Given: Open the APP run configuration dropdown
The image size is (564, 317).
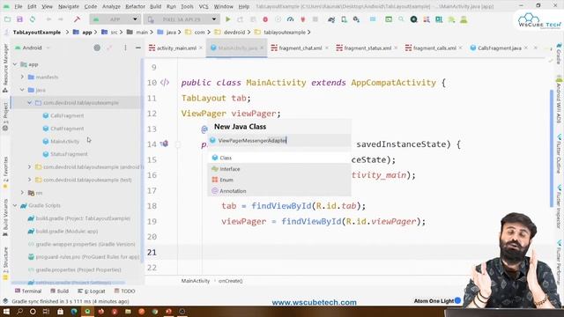Looking at the screenshot, I should [x=115, y=19].
